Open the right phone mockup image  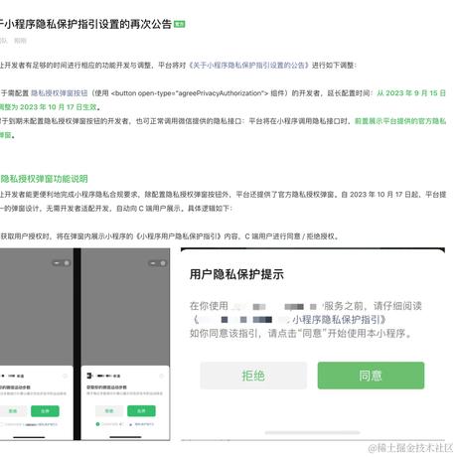pyautogui.click(x=125, y=344)
